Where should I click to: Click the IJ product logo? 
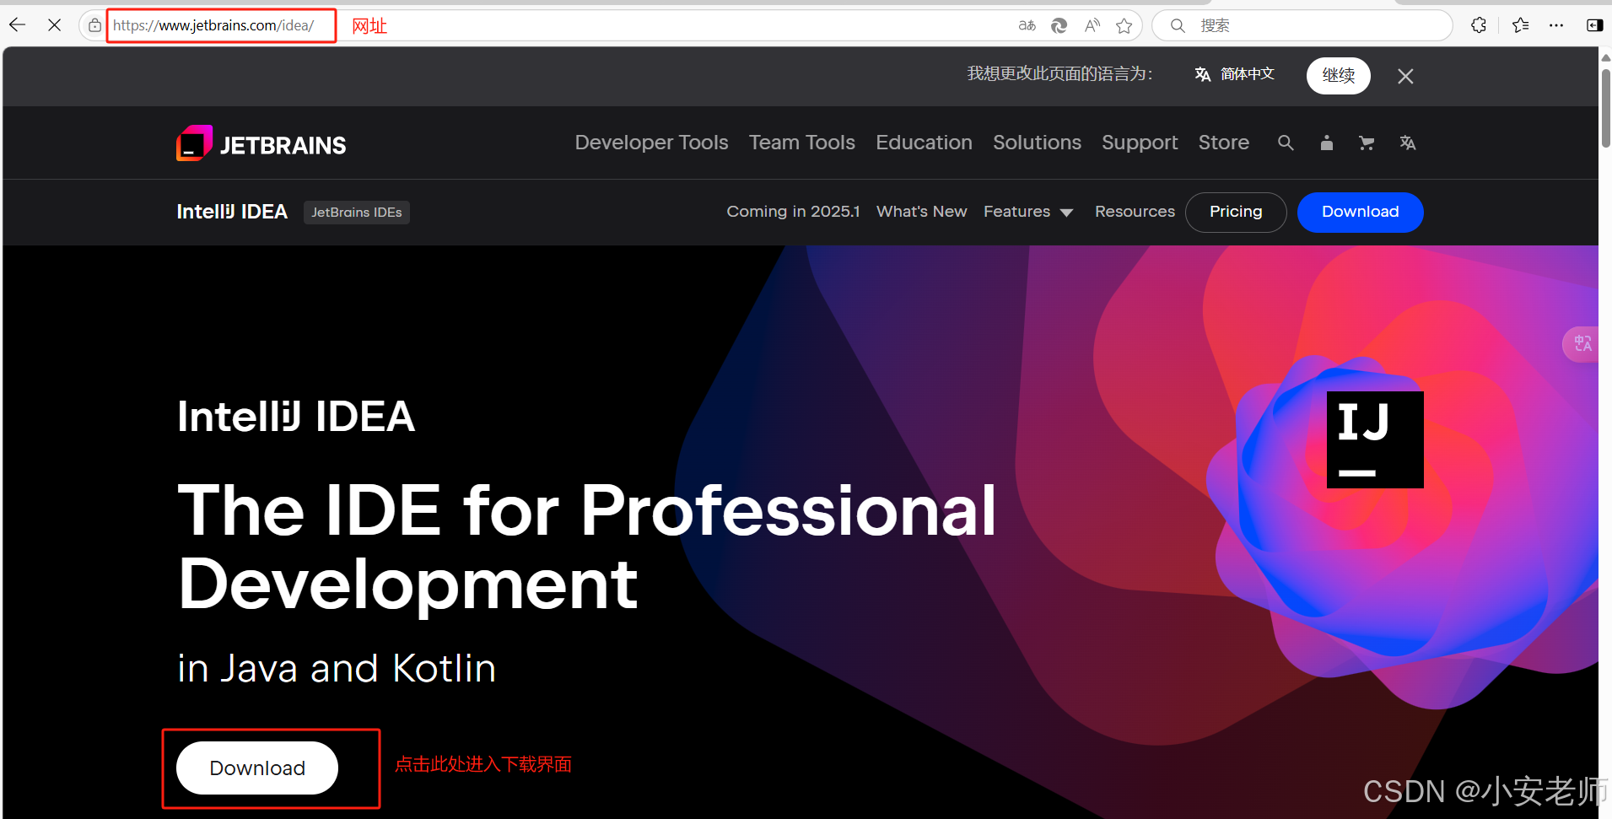1375,439
